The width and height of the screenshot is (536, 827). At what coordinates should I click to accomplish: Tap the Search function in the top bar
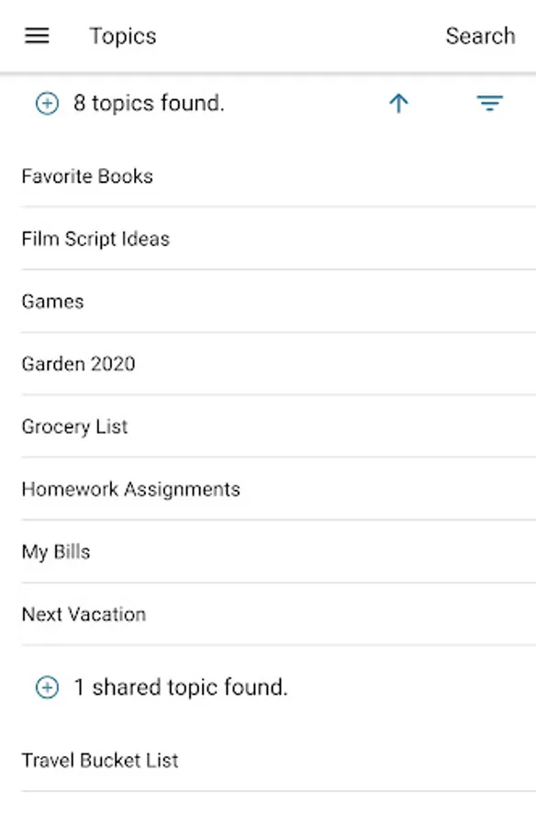480,36
